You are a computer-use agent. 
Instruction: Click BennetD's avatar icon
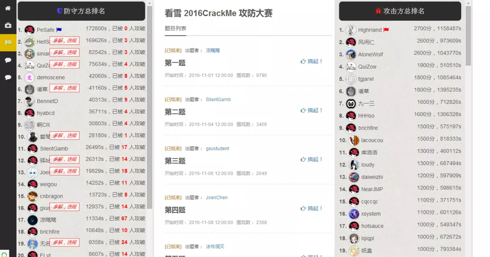[x=29, y=101]
